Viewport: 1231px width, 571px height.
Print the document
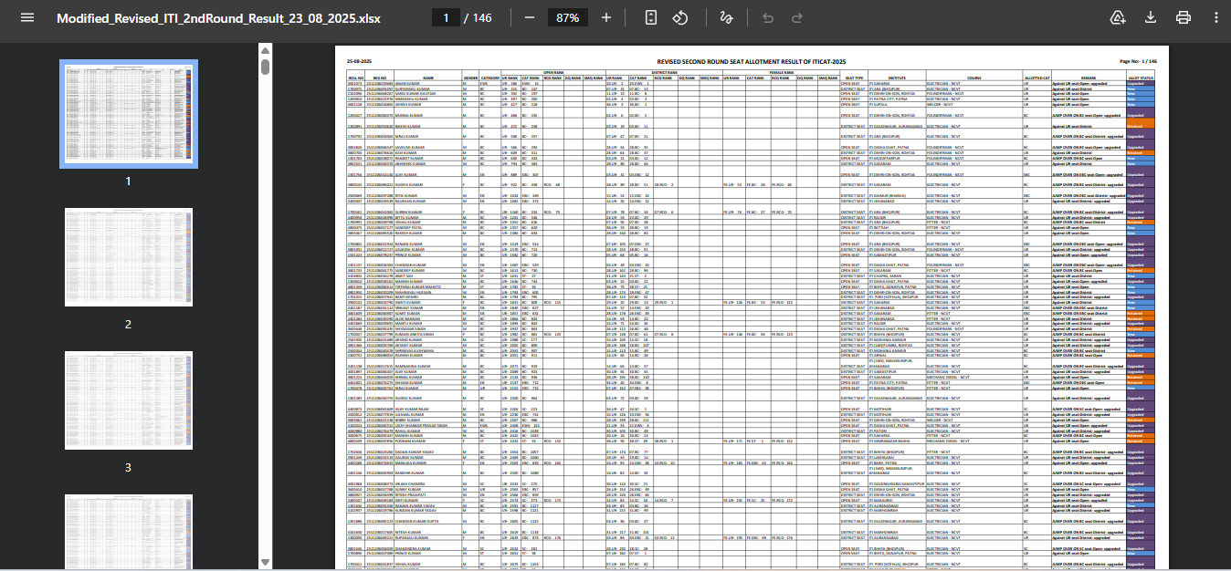1184,18
